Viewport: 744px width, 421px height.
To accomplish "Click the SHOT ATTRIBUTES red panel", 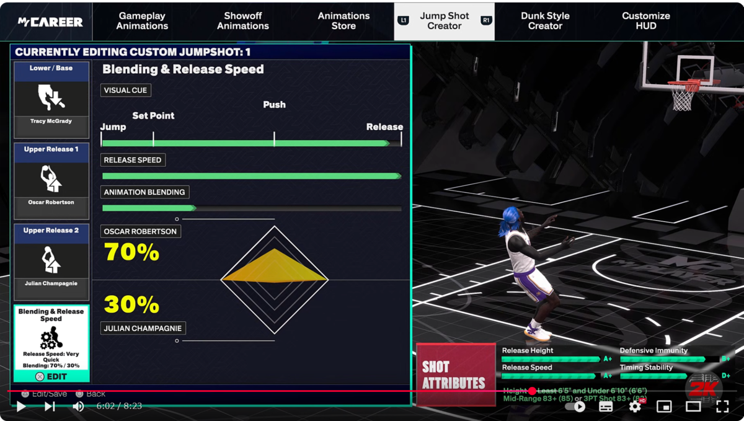I will coord(456,375).
